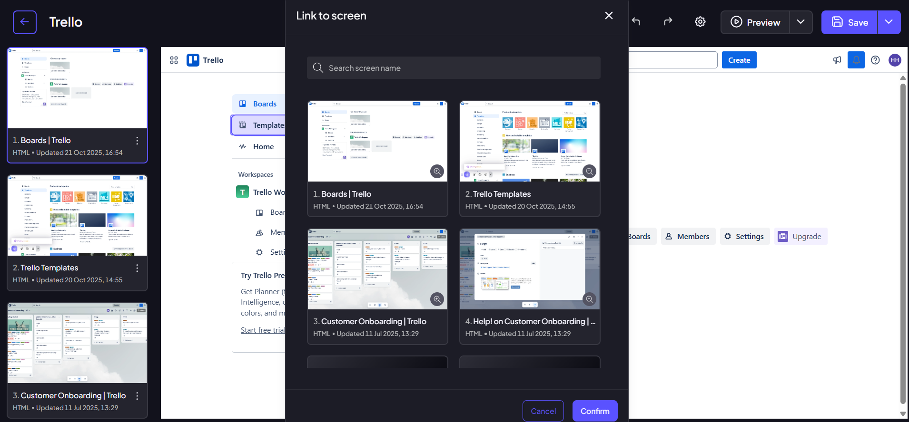The image size is (909, 422).
Task: Zoom the Help! on Customer Onboarding thumbnail
Action: pyautogui.click(x=589, y=299)
